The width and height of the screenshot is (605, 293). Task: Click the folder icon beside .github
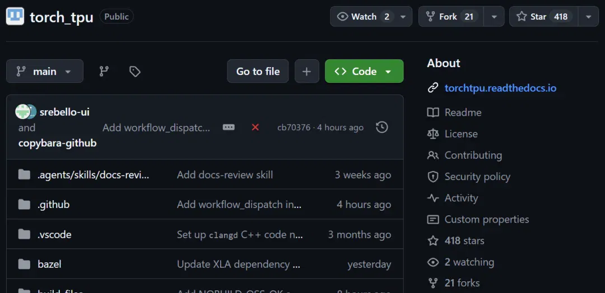(24, 205)
